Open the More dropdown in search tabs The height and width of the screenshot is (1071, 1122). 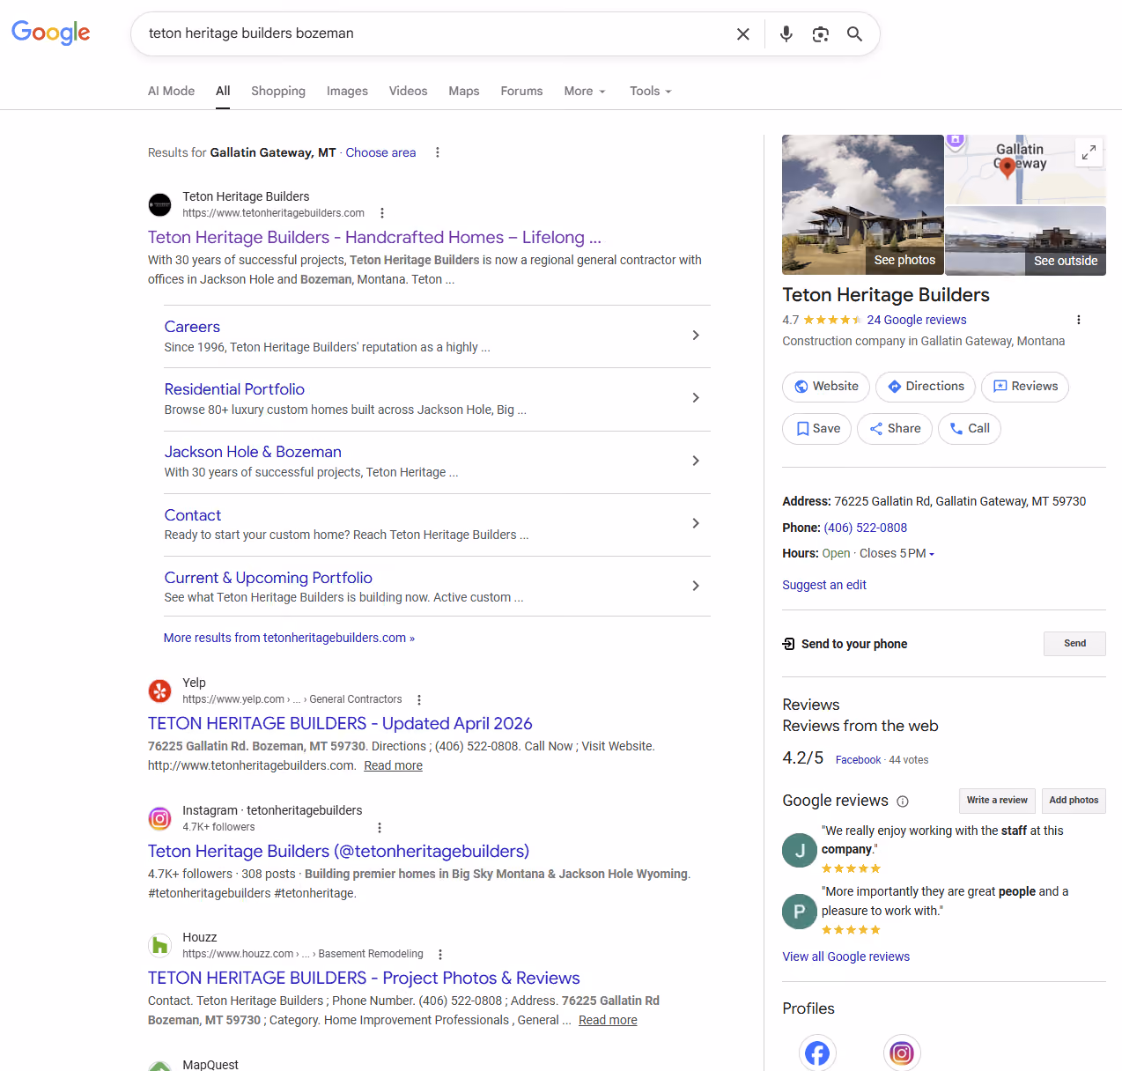point(585,91)
